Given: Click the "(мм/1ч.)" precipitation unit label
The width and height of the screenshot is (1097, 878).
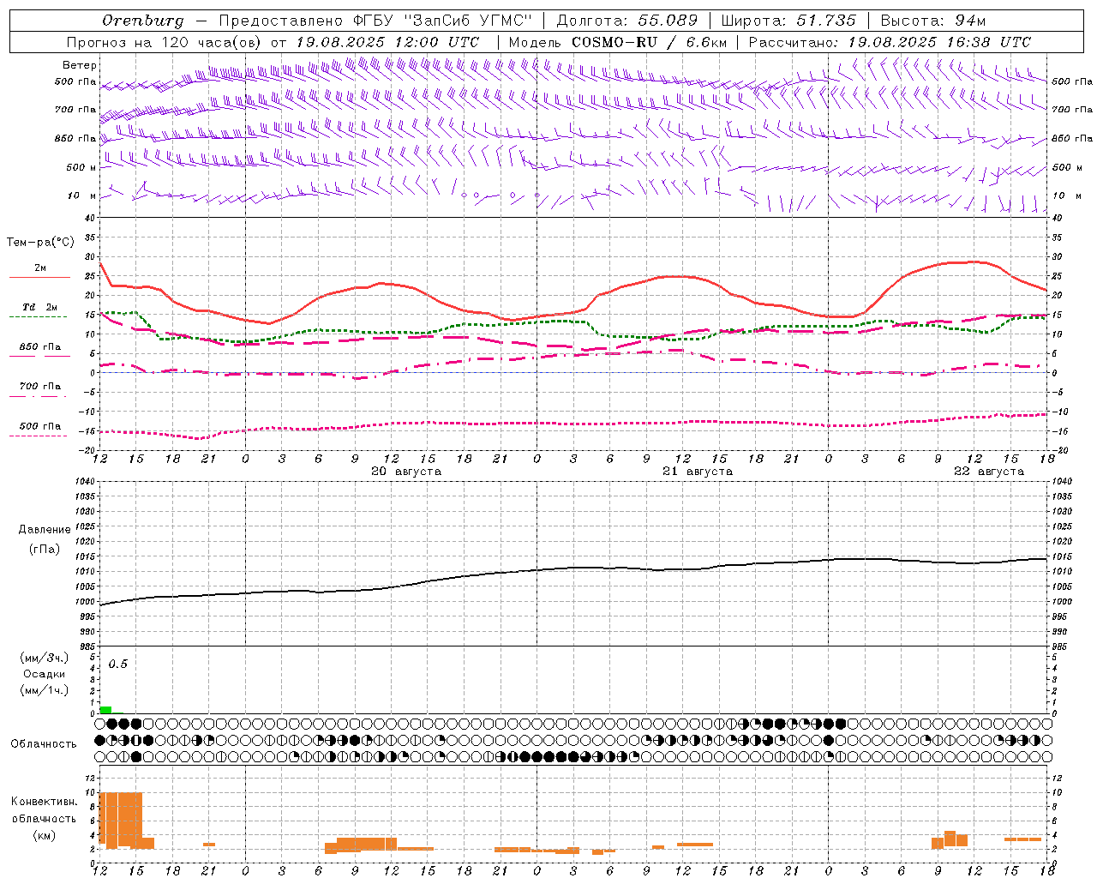Looking at the screenshot, I should (x=45, y=689).
